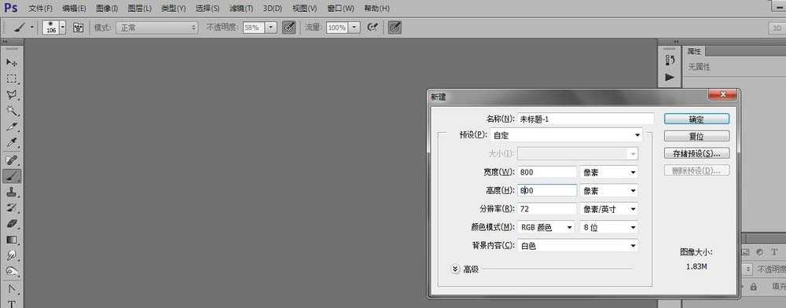Open the 背景内容 background contents dropdown

click(x=578, y=246)
